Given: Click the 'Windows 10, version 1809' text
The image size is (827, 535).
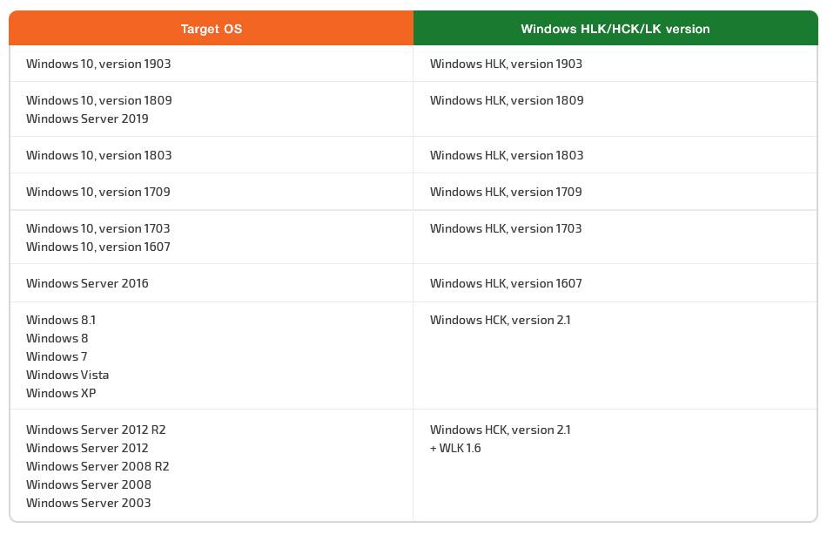Looking at the screenshot, I should click(99, 100).
